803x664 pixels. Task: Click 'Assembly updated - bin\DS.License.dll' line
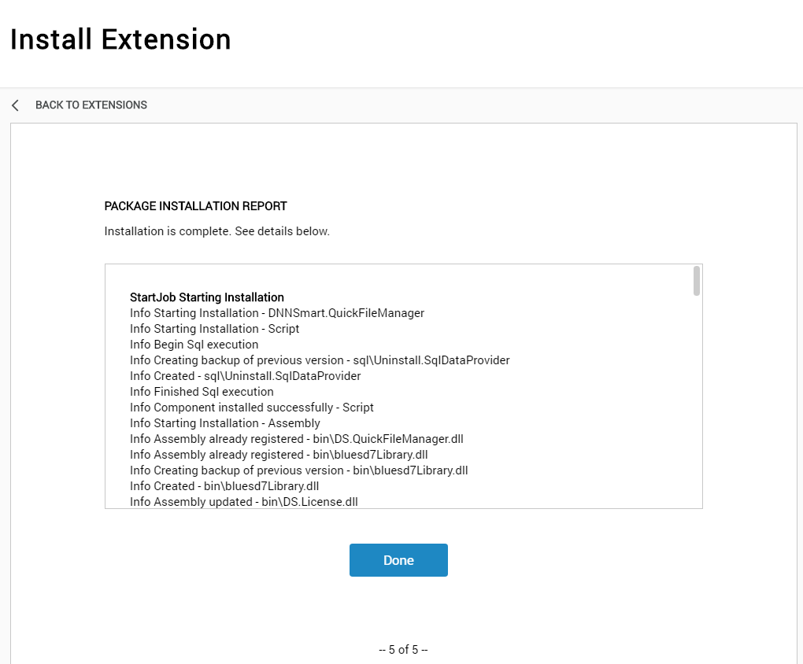pyautogui.click(x=244, y=502)
